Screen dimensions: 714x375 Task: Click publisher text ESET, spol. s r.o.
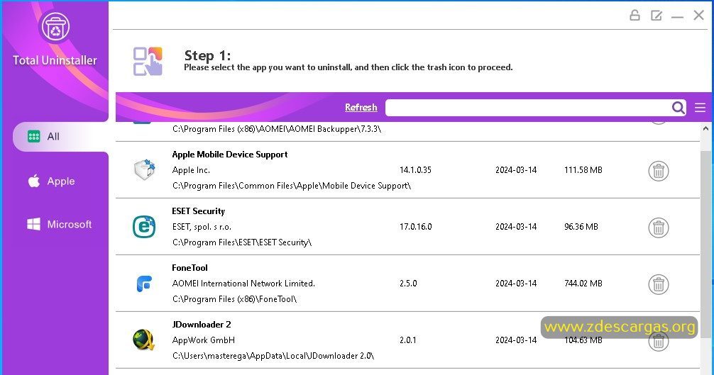202,227
